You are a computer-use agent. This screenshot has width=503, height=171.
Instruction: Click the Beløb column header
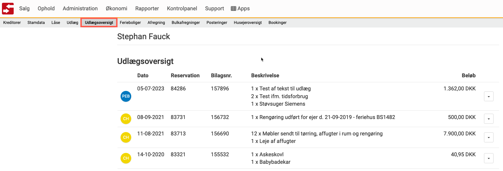[469, 76]
